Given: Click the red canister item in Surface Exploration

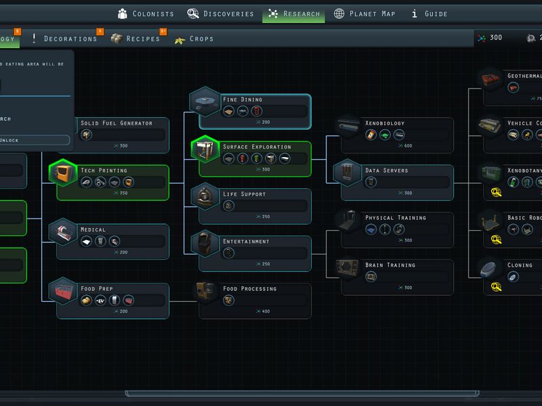Looking at the screenshot, I should tap(243, 158).
